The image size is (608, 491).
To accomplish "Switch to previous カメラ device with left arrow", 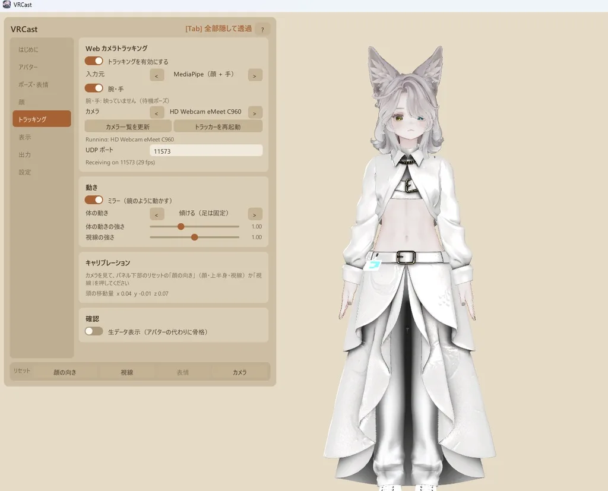I will (x=157, y=112).
